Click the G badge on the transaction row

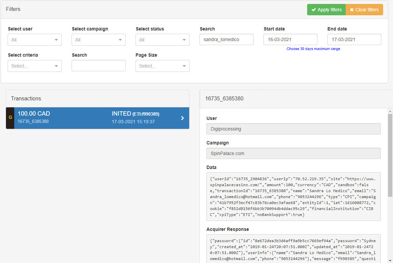(x=10, y=118)
